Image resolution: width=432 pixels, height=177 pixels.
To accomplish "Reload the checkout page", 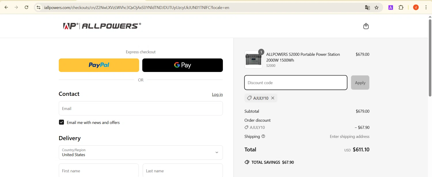I will point(26,7).
